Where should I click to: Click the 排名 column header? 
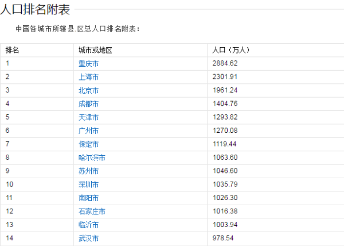coord(12,50)
